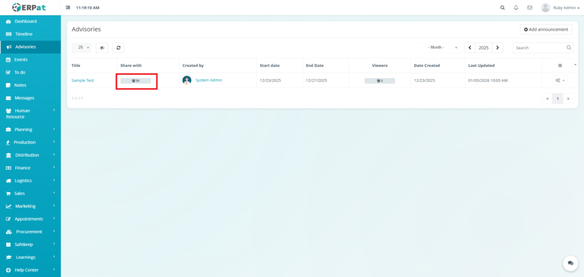
Task: Click the 2025 year button
Action: point(484,48)
